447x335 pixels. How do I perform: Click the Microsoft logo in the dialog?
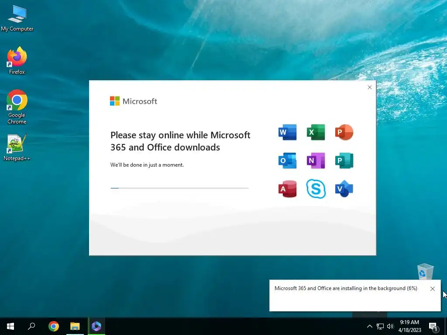134,101
